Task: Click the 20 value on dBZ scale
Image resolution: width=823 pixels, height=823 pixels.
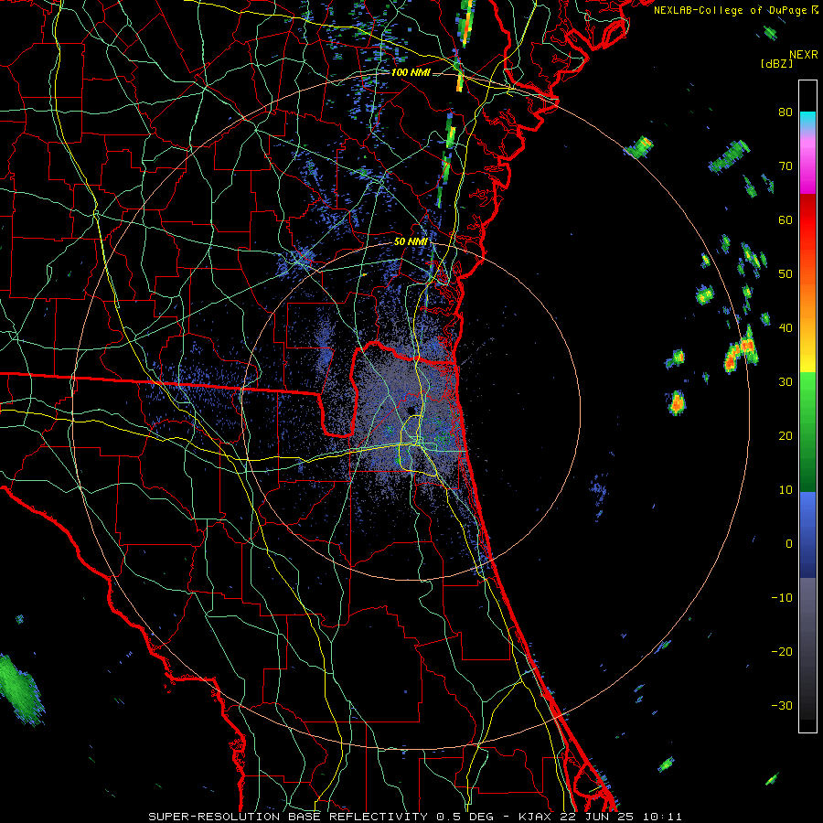Action: pyautogui.click(x=786, y=435)
